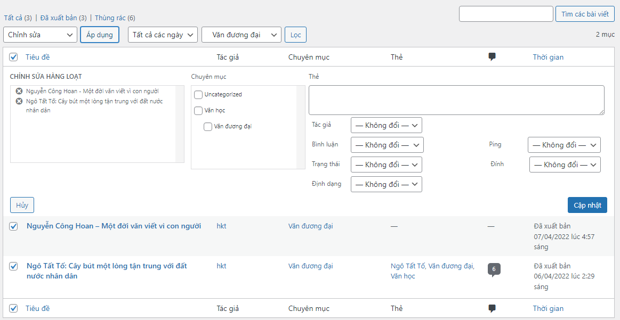The width and height of the screenshot is (620, 320).
Task: Click the comments bubble icon in footer
Action: click(492, 308)
